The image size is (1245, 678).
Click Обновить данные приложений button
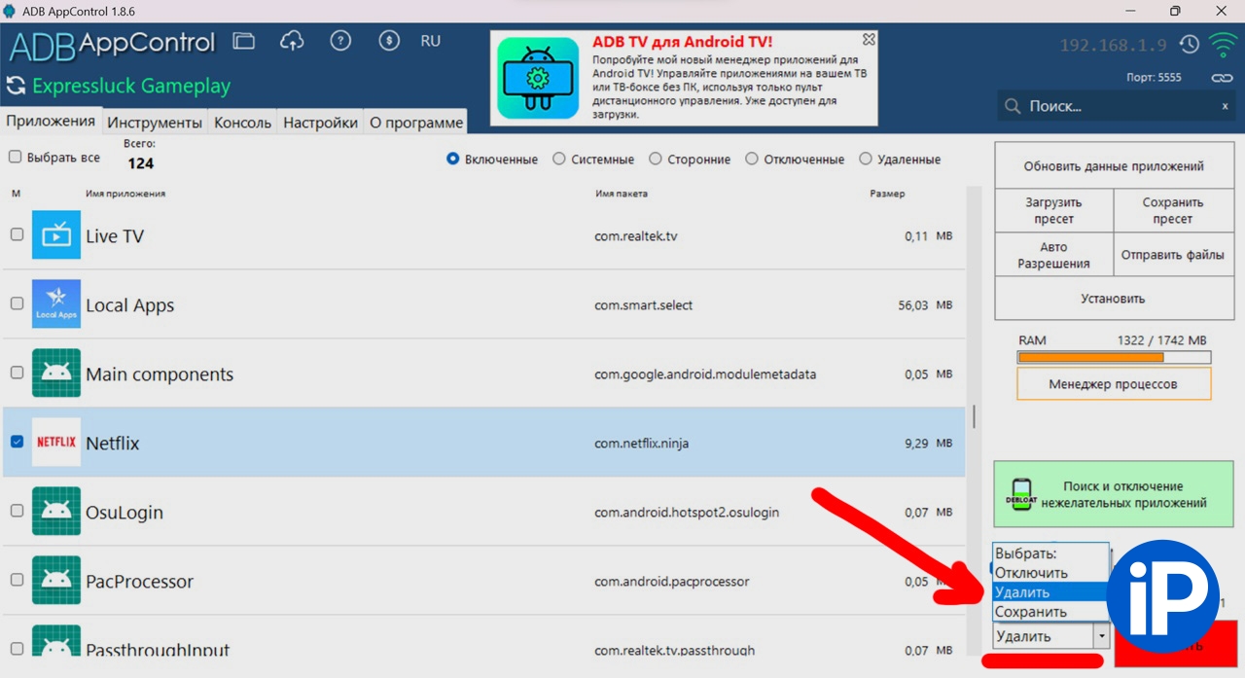(x=1114, y=166)
